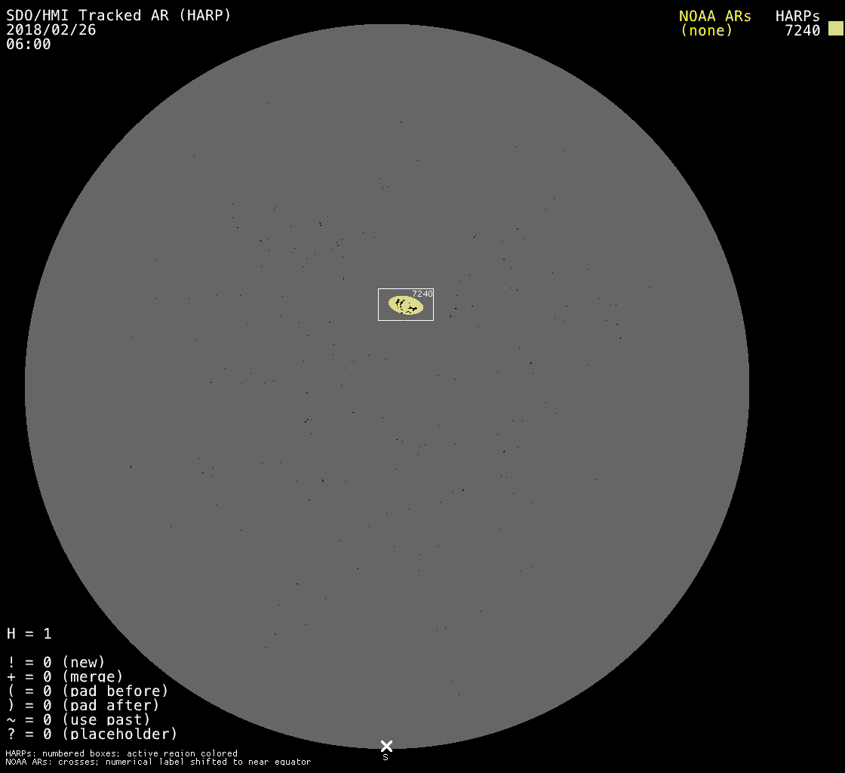Click the "! = 0 (new)" line
Viewport: 845px width, 773px height.
(x=56, y=662)
